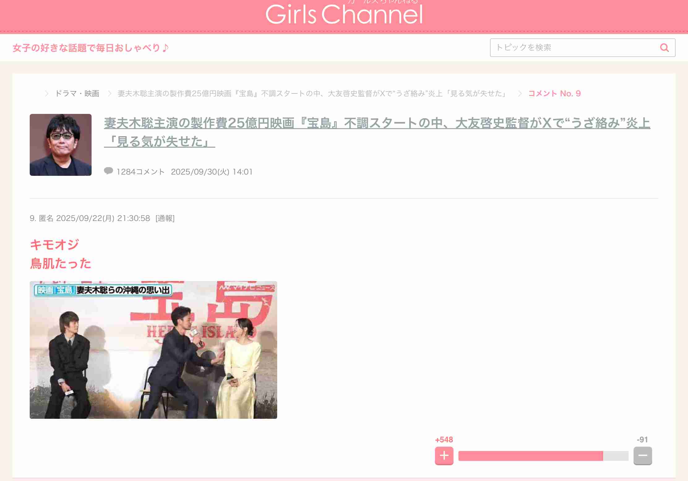
Task: Select the コメント No. 9 breadcrumb
Action: click(x=554, y=93)
